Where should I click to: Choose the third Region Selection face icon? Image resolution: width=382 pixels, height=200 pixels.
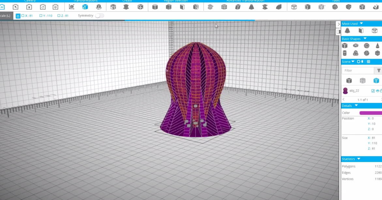click(182, 7)
